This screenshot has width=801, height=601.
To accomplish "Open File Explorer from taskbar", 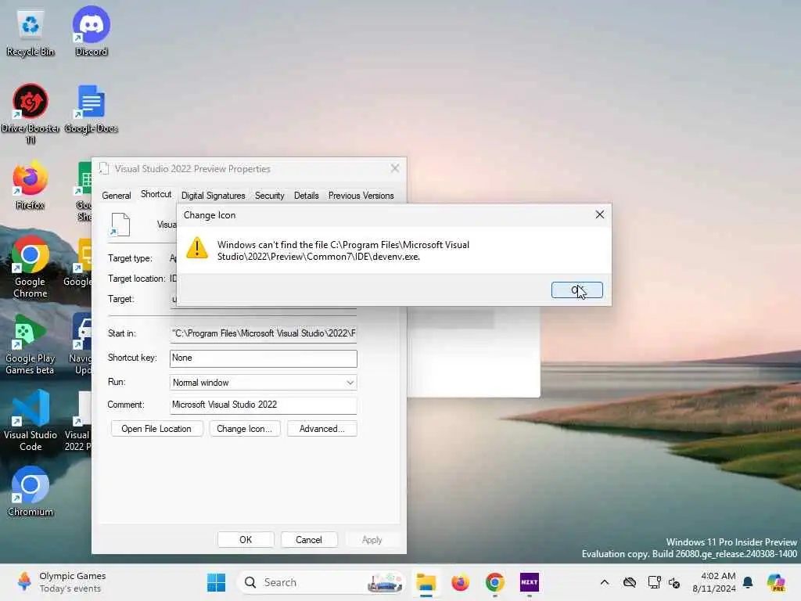I will tap(426, 582).
